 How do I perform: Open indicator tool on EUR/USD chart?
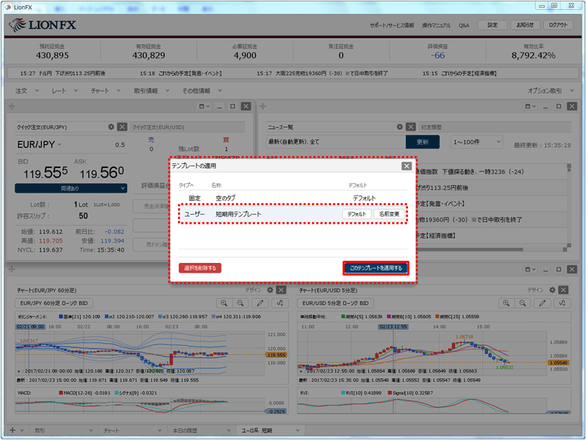tap(562, 304)
